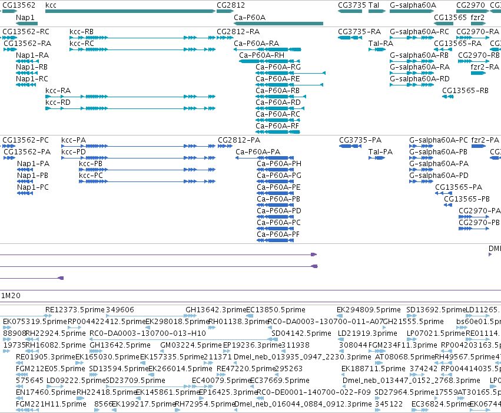Viewport: 501px width, 413px height.
Task: Select EST GH13642.5prime label
Action: click(x=120, y=345)
